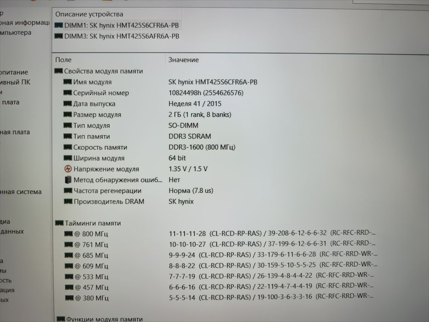Click value 2 ГБ (1 rank, 8 banks)
Screen dimensions: 429x322
tap(200, 115)
